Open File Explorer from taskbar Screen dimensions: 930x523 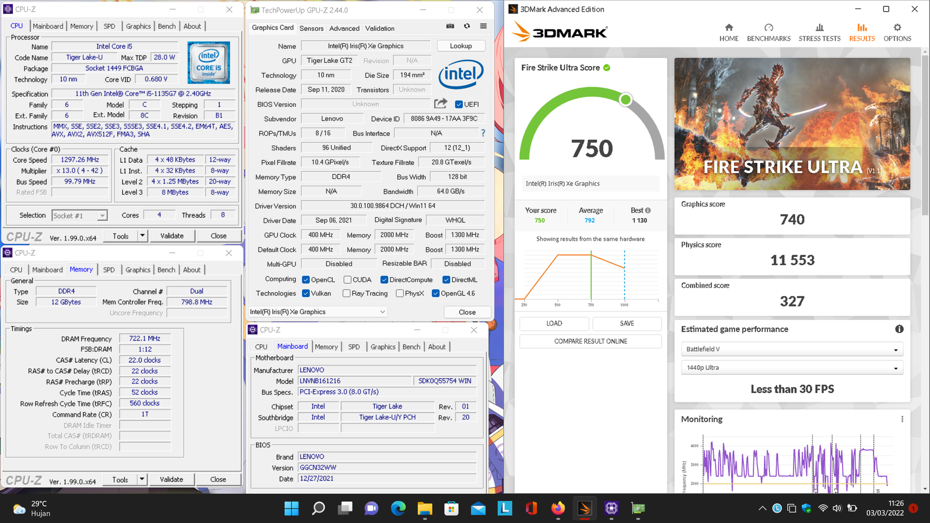(425, 508)
